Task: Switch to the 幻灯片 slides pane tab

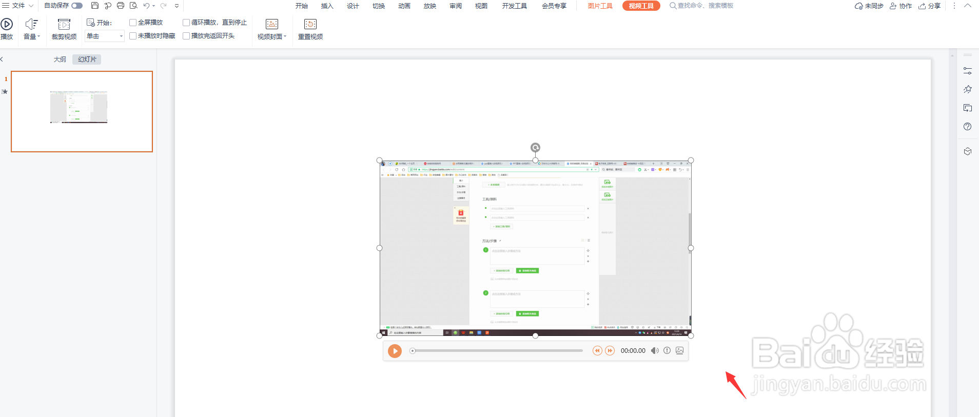Action: [87, 59]
